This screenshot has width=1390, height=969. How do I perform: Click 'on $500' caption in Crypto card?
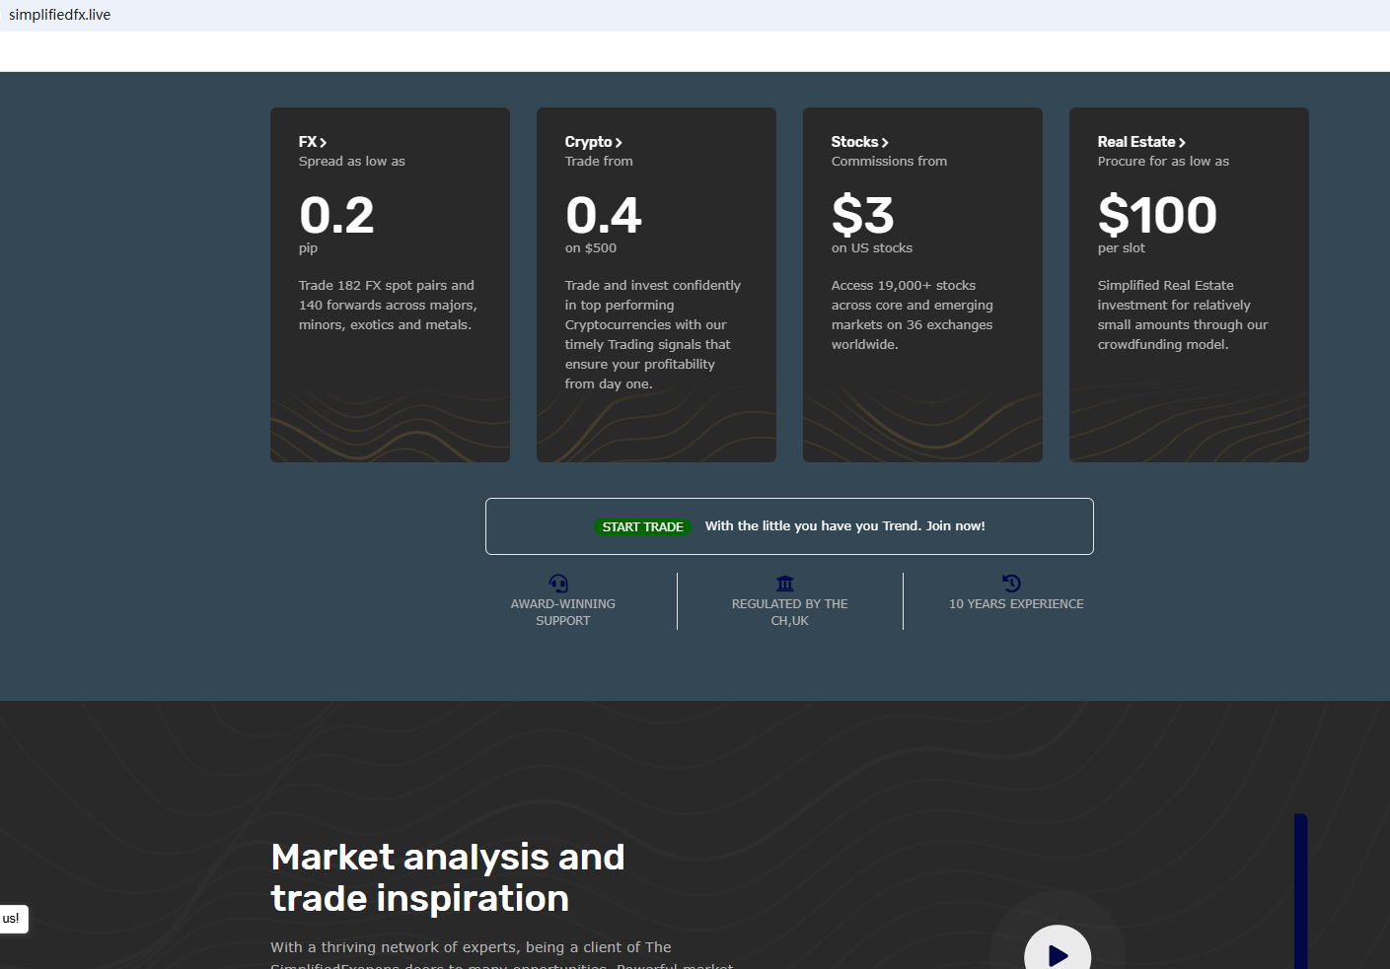(x=591, y=248)
